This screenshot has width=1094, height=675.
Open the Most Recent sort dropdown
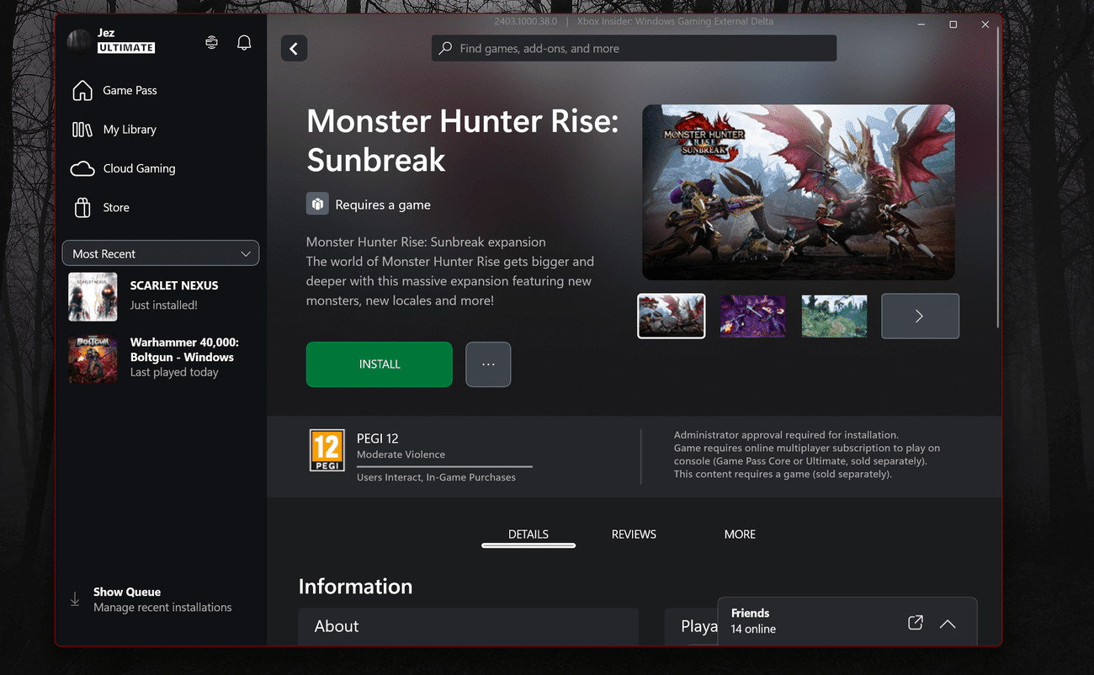click(160, 253)
